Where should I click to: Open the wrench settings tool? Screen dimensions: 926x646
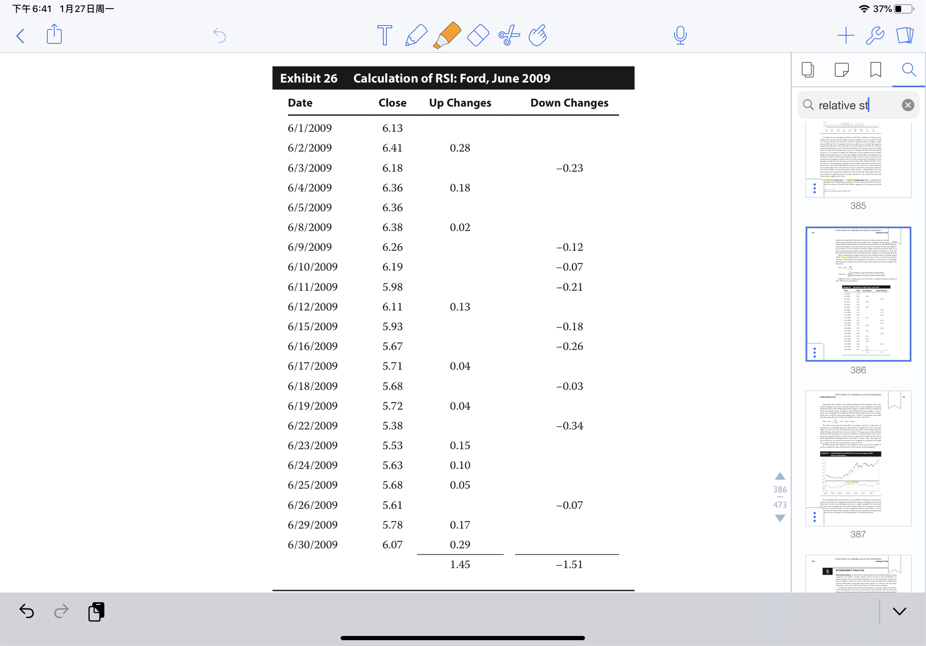(x=875, y=36)
